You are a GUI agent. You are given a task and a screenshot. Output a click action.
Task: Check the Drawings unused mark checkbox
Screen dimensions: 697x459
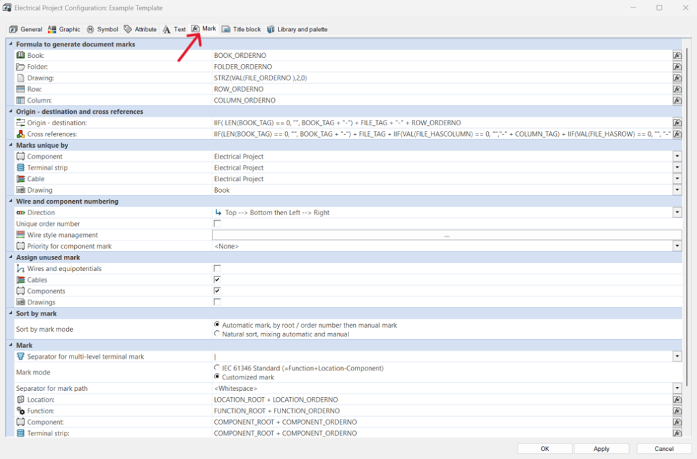(x=217, y=302)
